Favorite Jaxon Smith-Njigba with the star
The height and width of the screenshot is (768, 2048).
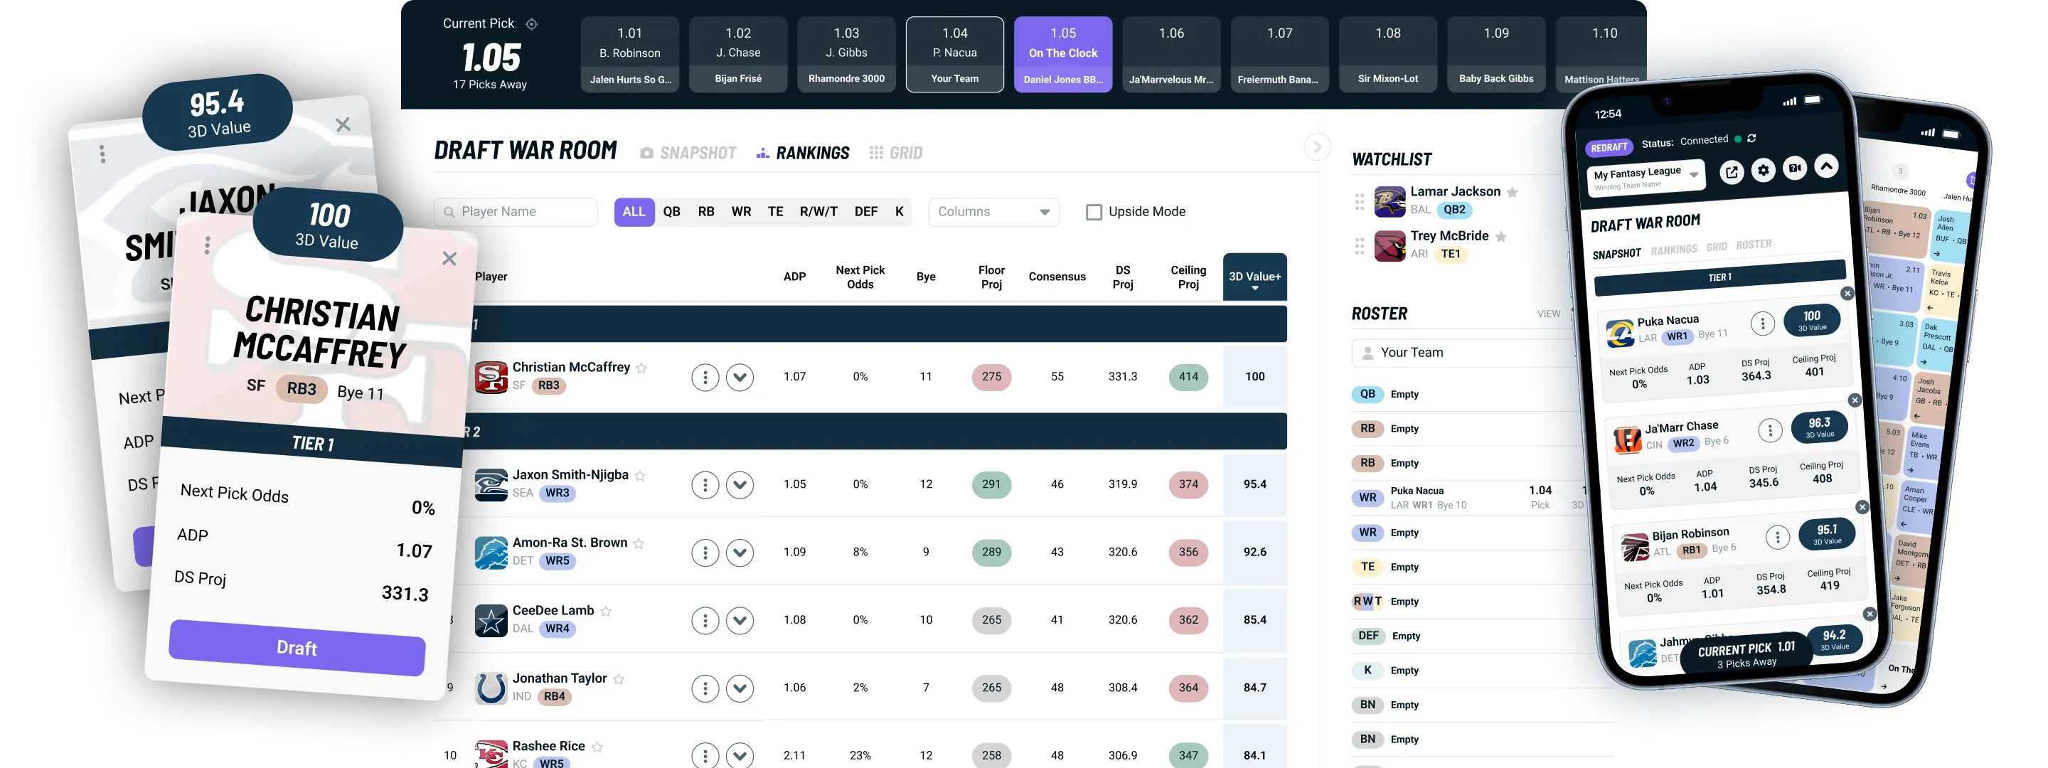coord(640,476)
